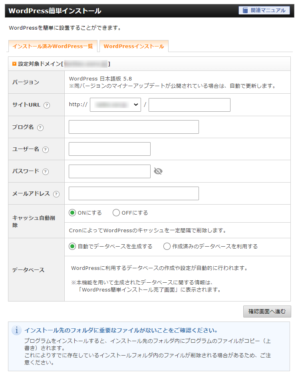
Task: Click the データベース row label
Action: click(28, 270)
